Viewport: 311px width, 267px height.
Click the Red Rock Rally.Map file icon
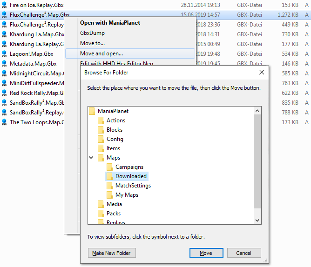pyautogui.click(x=4, y=93)
